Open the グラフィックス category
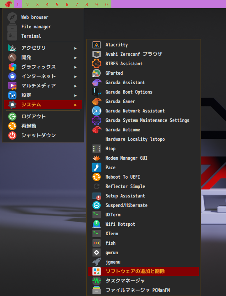This screenshot has height=296, width=226. tap(43, 67)
